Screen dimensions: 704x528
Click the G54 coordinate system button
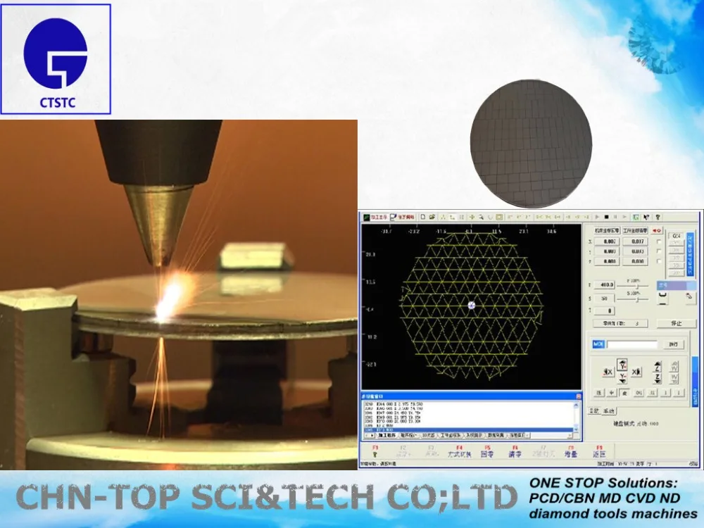(x=676, y=236)
